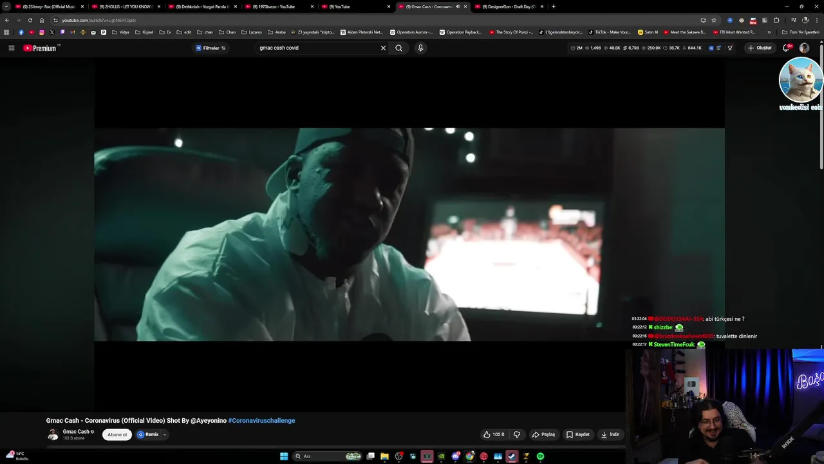Expand the Remix dropdown arrow
Screen dimensions: 824x464
[x=165, y=434]
